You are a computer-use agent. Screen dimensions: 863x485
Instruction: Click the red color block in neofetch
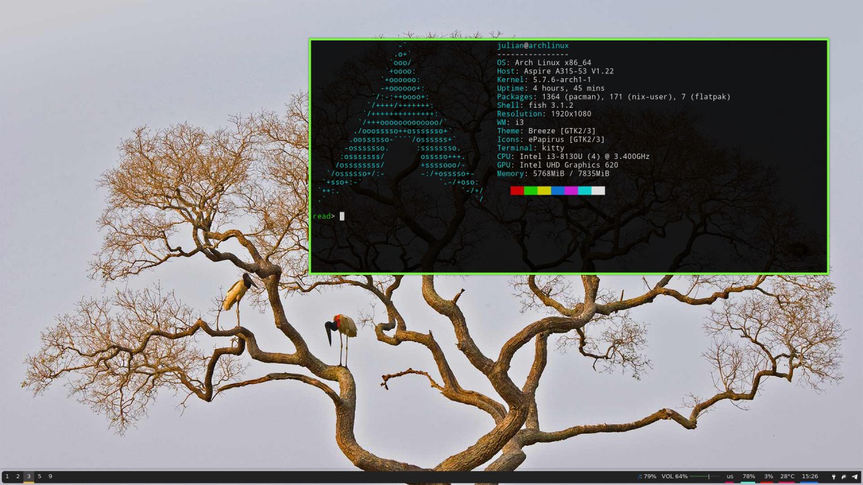pos(517,191)
